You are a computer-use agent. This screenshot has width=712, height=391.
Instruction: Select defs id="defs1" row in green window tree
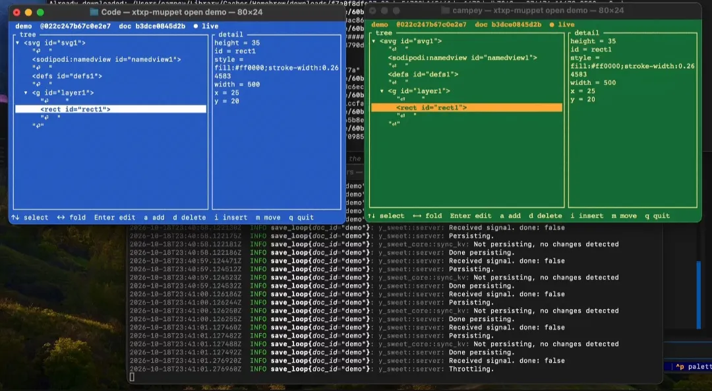click(423, 75)
